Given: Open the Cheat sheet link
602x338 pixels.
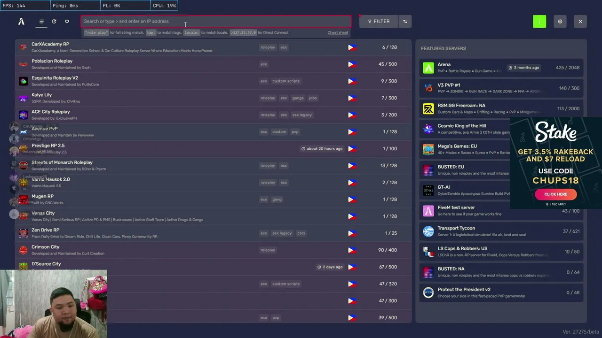Looking at the screenshot, I should (x=338, y=32).
